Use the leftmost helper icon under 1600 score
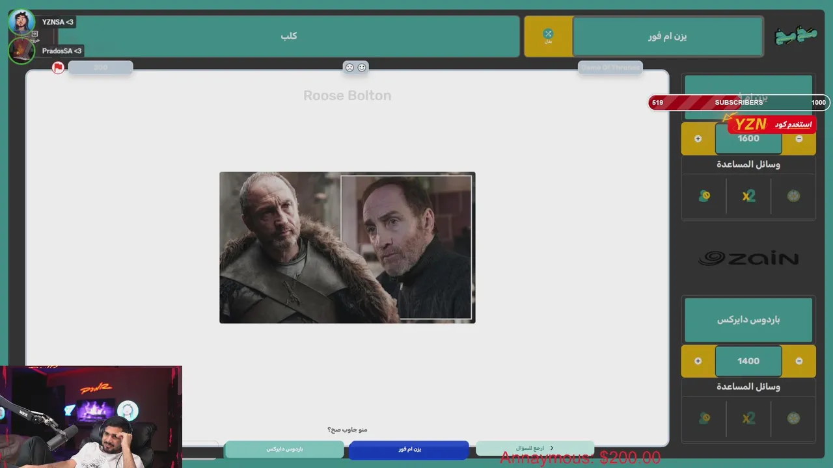The width and height of the screenshot is (833, 468). [x=704, y=196]
